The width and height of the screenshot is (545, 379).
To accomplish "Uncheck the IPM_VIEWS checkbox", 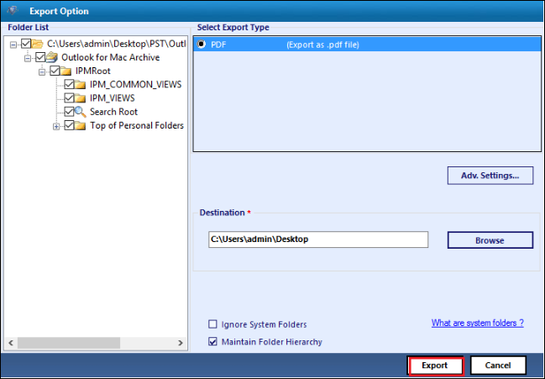I will pyautogui.click(x=69, y=97).
